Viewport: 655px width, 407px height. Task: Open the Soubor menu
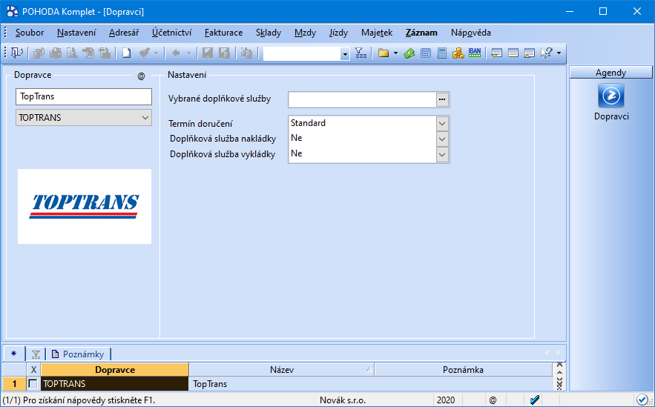[x=30, y=33]
